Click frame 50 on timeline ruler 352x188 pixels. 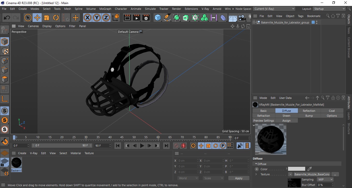(134, 137)
